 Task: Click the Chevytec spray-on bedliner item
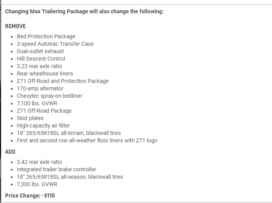[x=49, y=96]
